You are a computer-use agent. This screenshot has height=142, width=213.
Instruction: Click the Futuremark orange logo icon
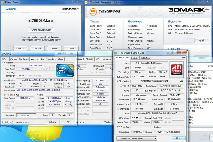pos(93,12)
